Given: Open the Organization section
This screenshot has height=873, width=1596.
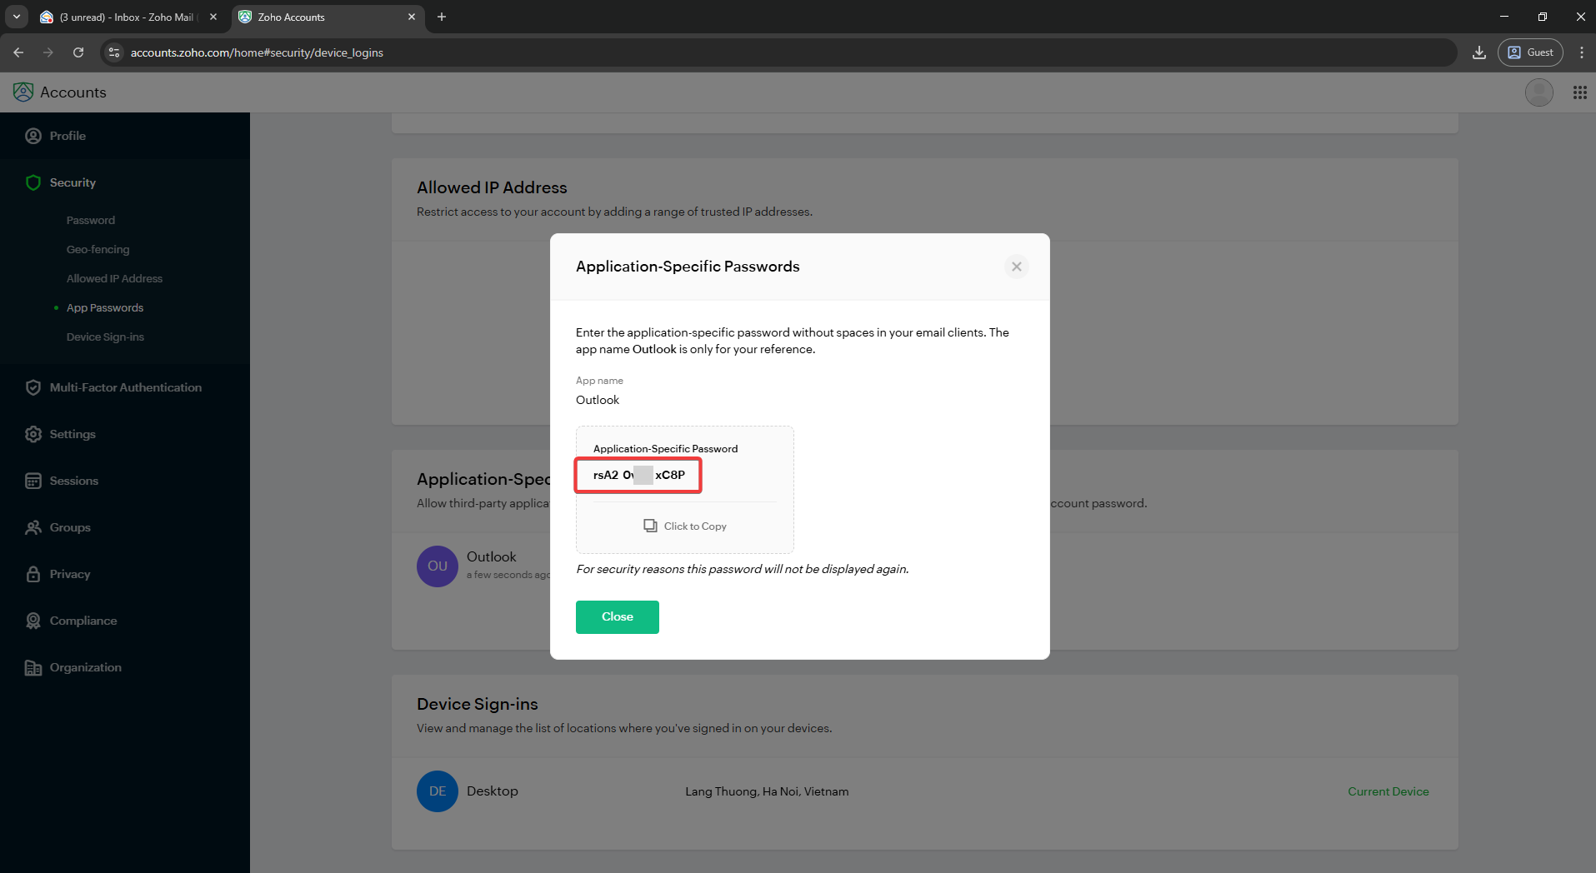Looking at the screenshot, I should tap(85, 667).
